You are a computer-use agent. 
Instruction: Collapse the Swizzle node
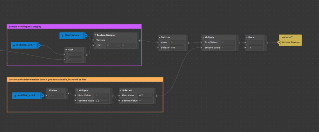(x=159, y=37)
